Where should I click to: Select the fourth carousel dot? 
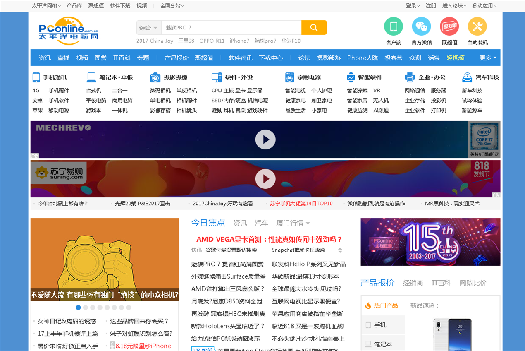click(100, 308)
